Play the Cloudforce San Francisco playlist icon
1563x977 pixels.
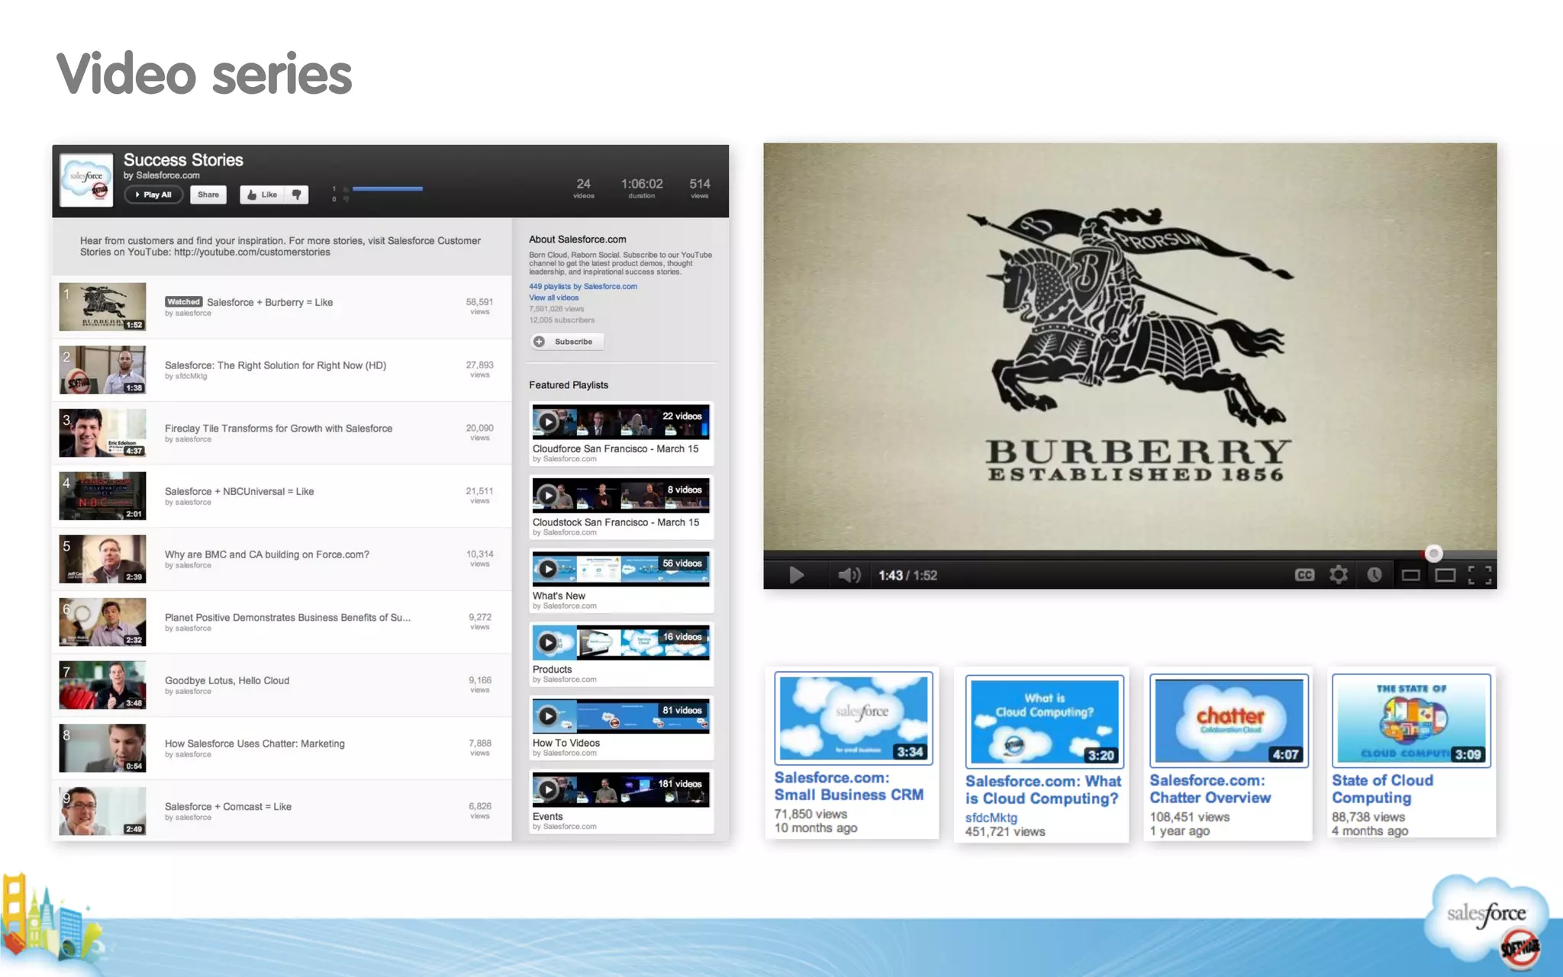pyautogui.click(x=547, y=422)
